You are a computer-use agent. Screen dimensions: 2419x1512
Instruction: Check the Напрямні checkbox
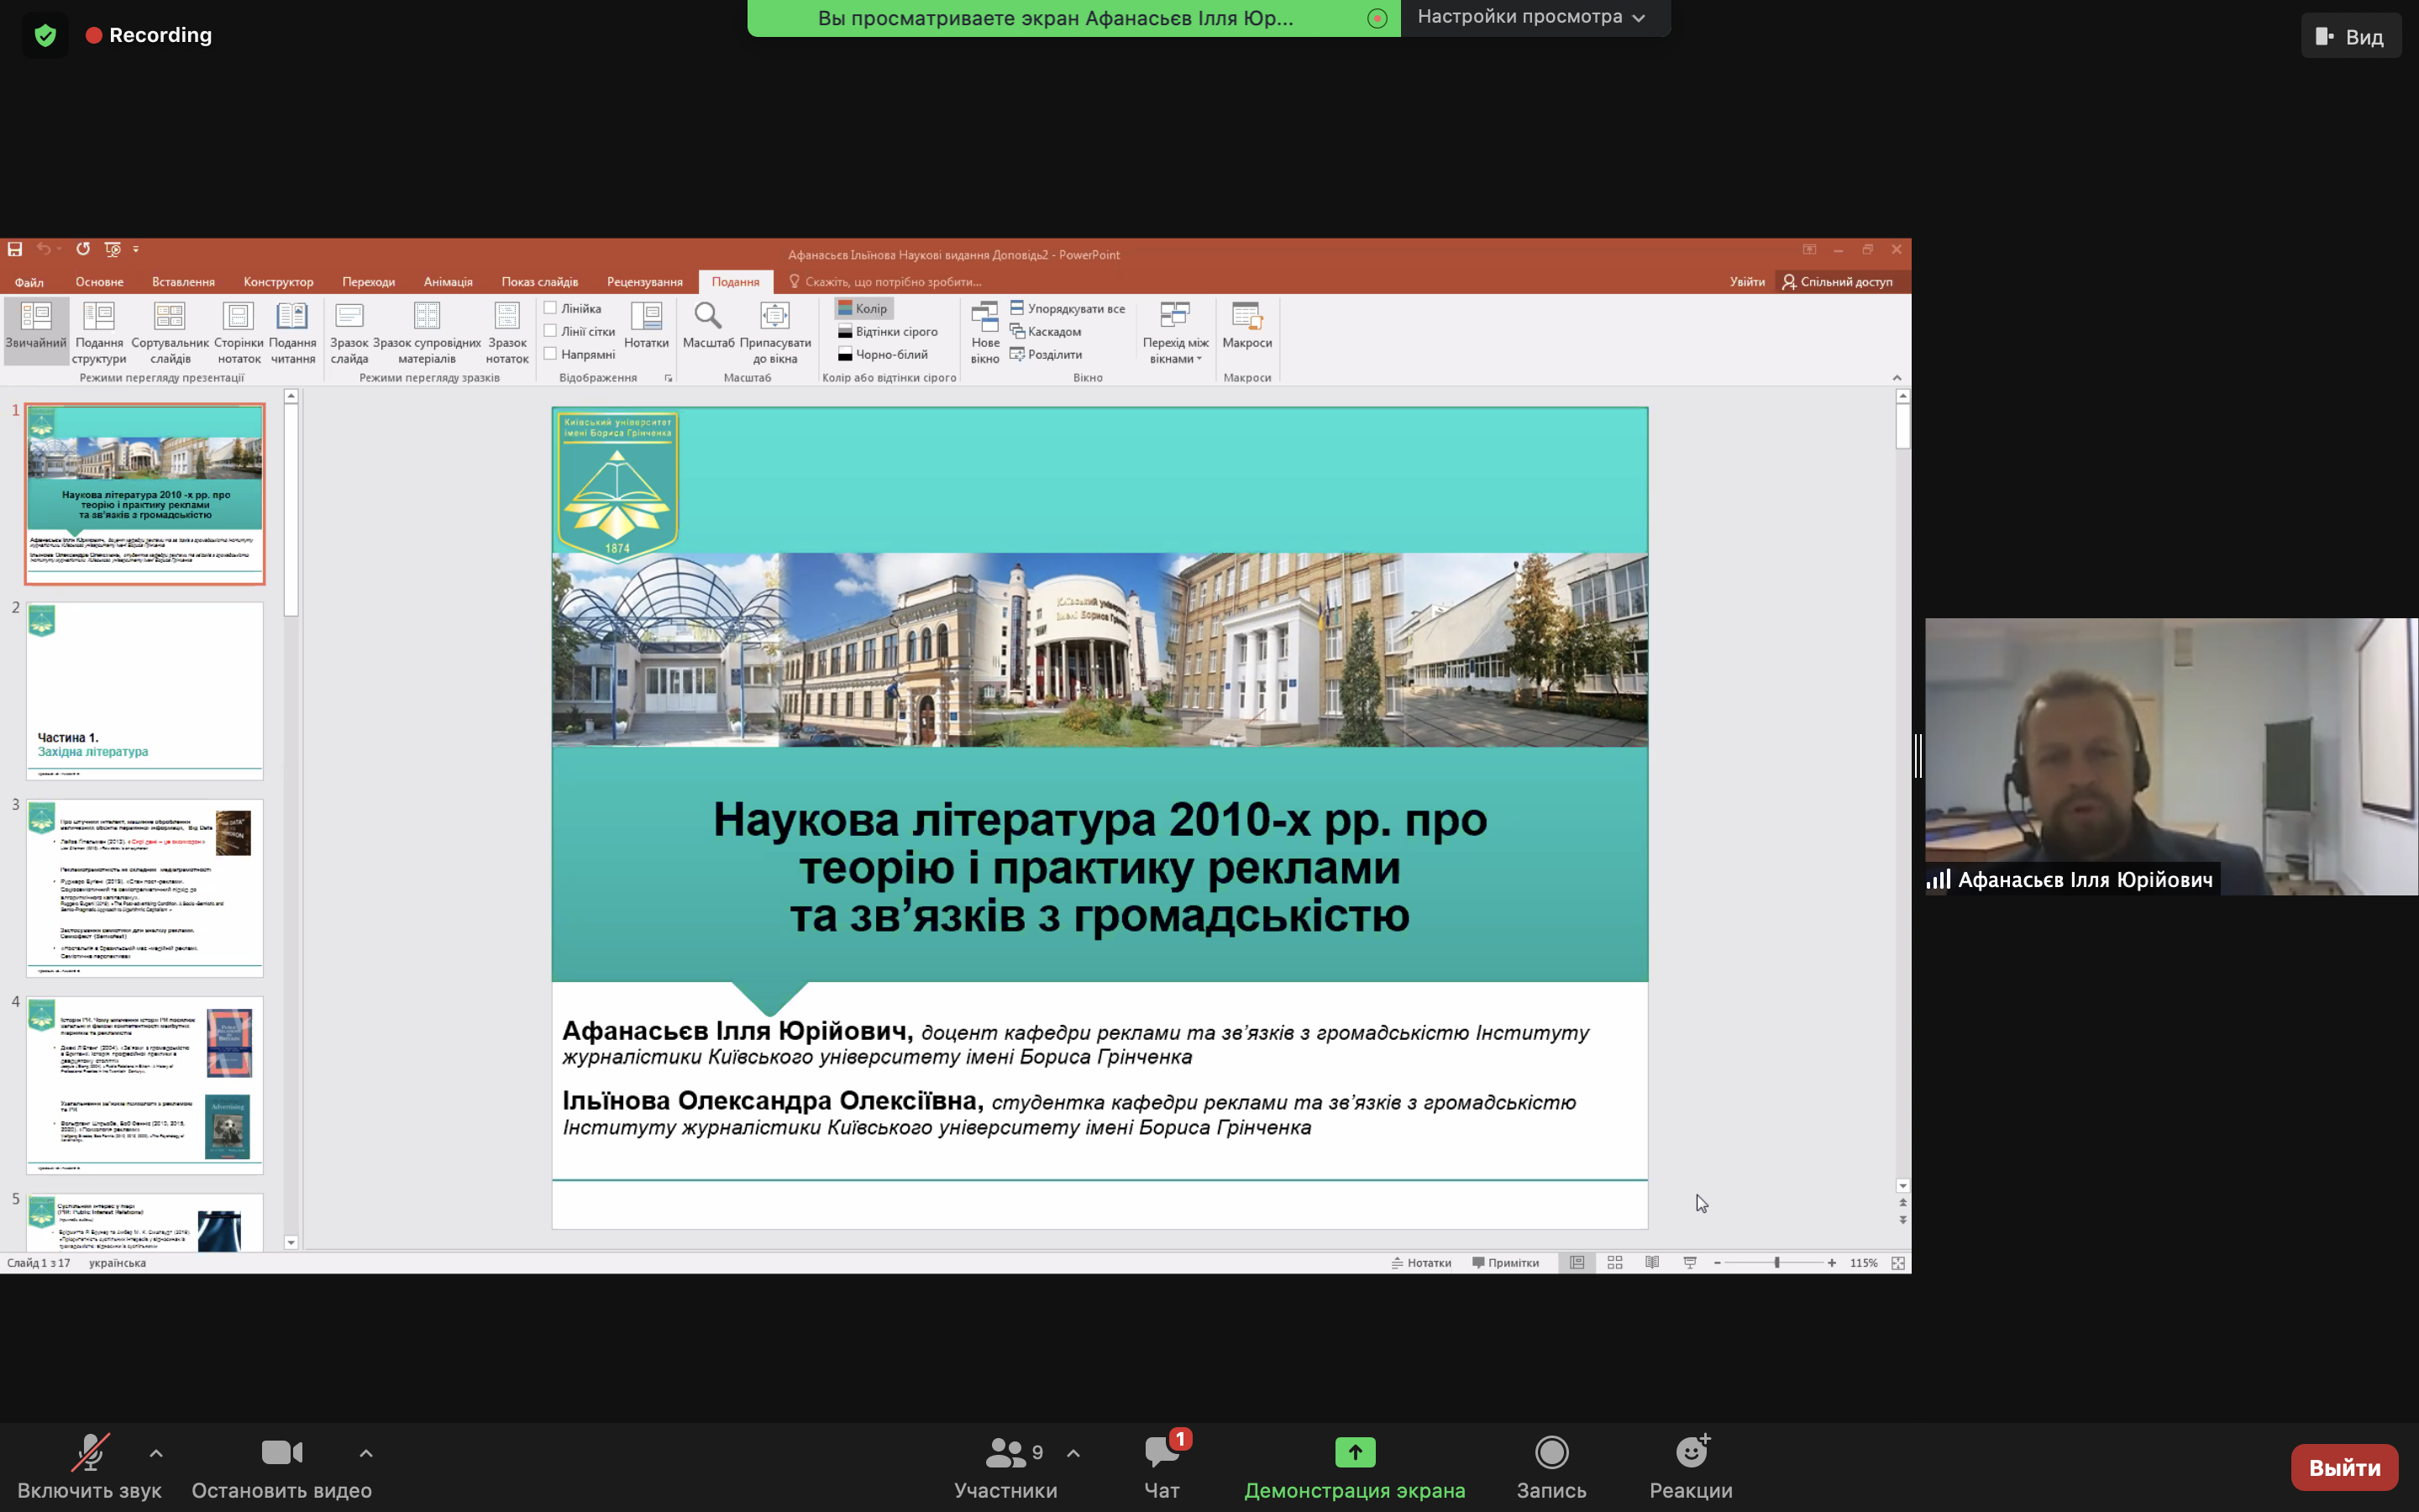[551, 354]
